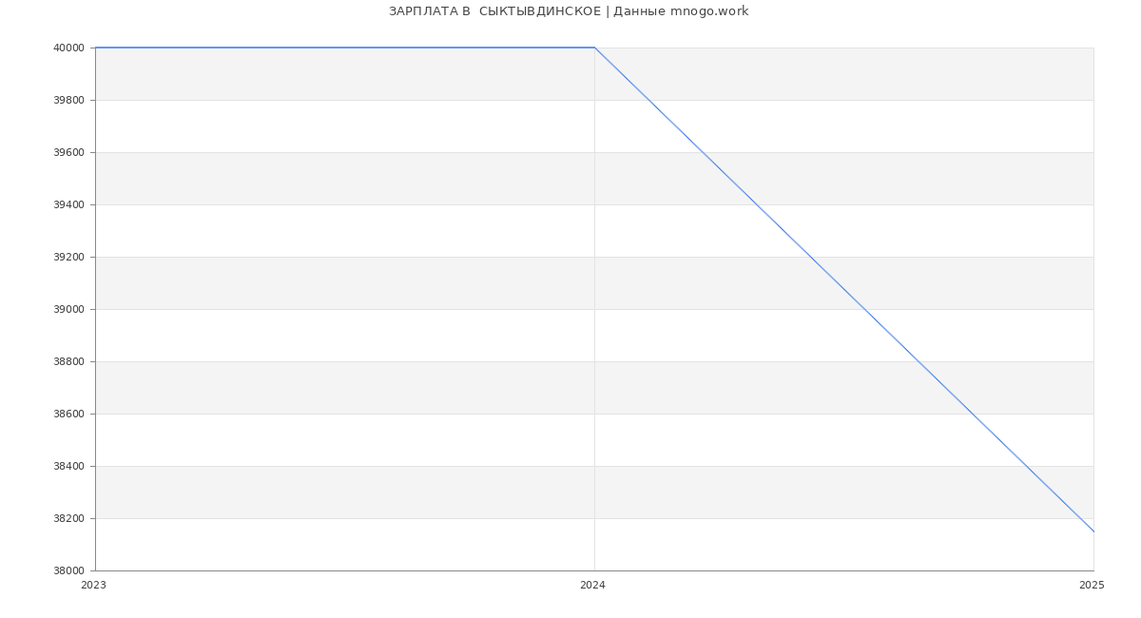Click the chart title text
The image size is (1141, 618).
(569, 11)
